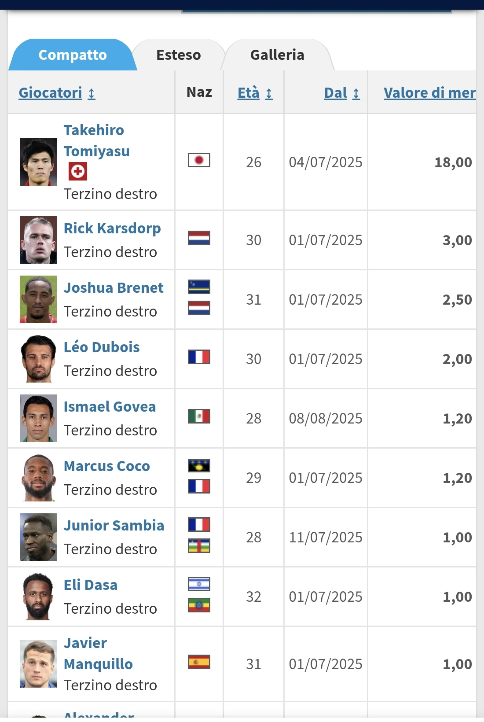The height and width of the screenshot is (722, 484).
Task: Switch to the Esteso tab
Action: click(179, 55)
